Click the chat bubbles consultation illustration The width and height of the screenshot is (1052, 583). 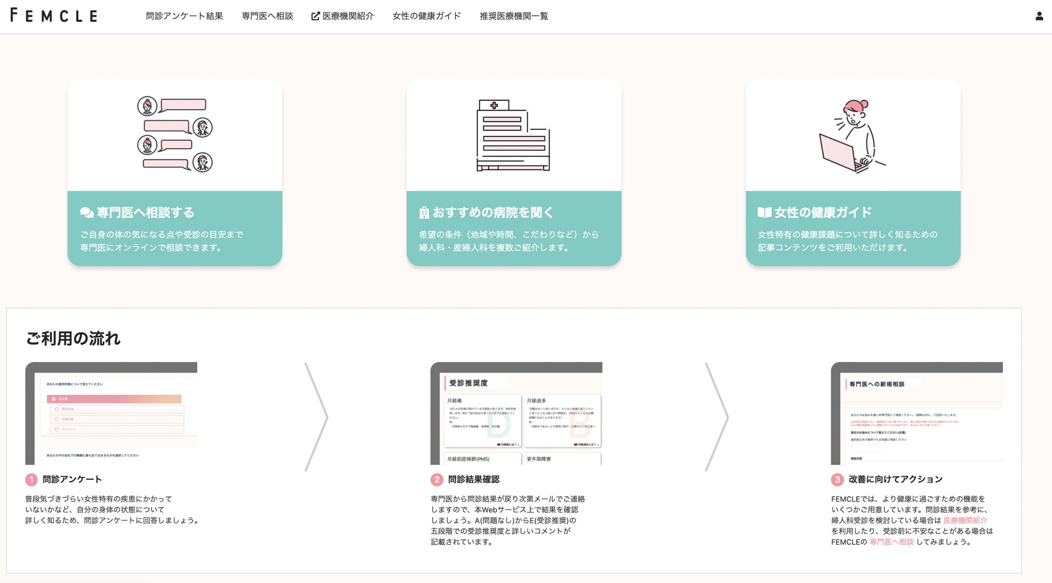(x=175, y=135)
